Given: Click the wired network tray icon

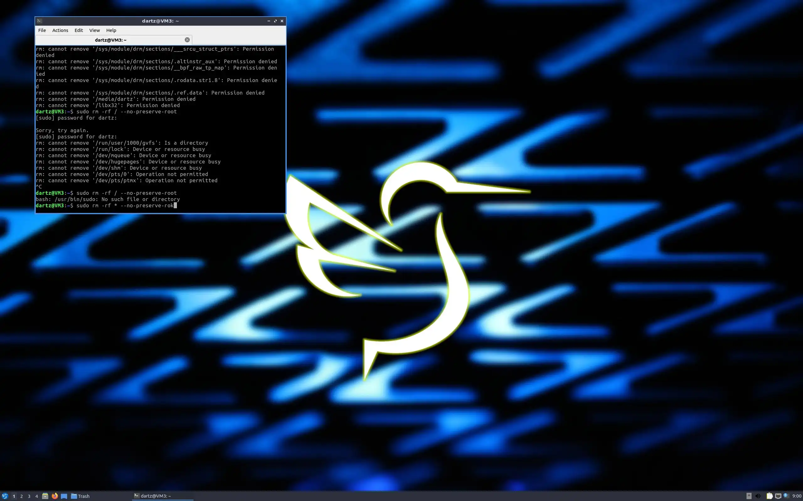Looking at the screenshot, I should pos(778,496).
